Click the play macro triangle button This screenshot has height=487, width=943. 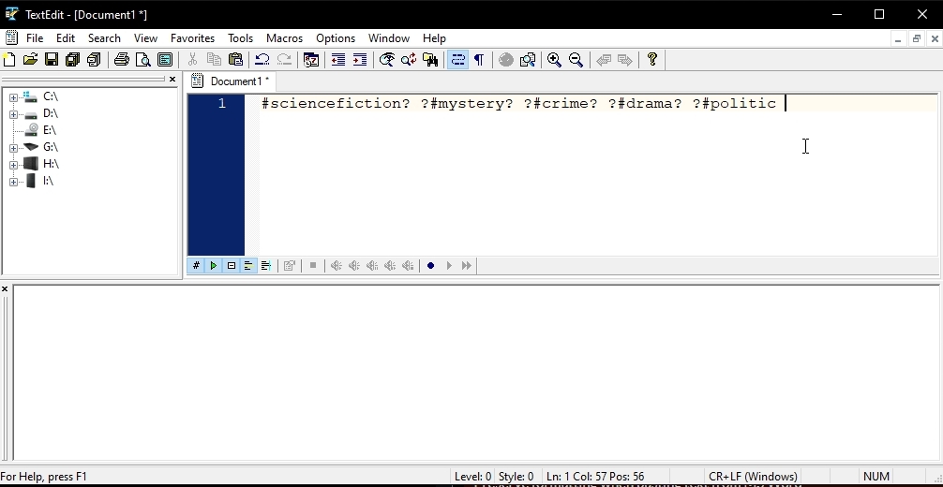coord(449,266)
